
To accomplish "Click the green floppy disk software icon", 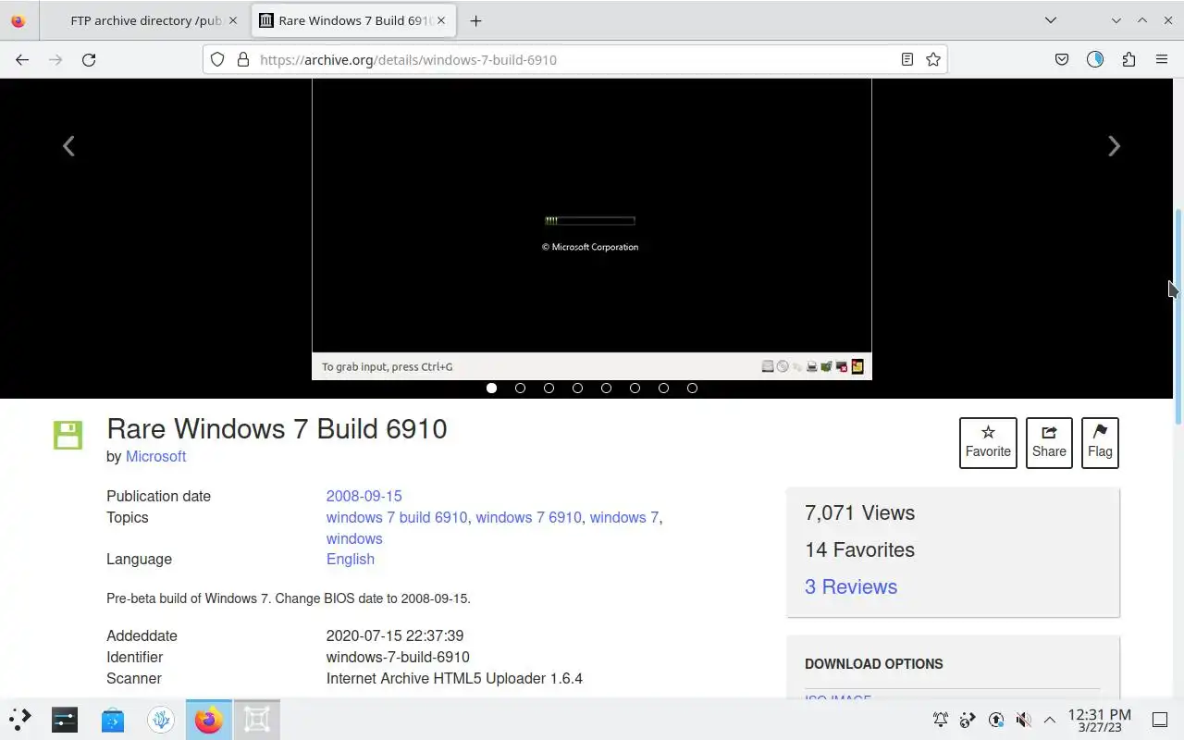I will point(68,435).
